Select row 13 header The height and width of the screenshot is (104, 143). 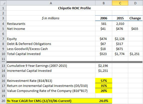click(3, 66)
